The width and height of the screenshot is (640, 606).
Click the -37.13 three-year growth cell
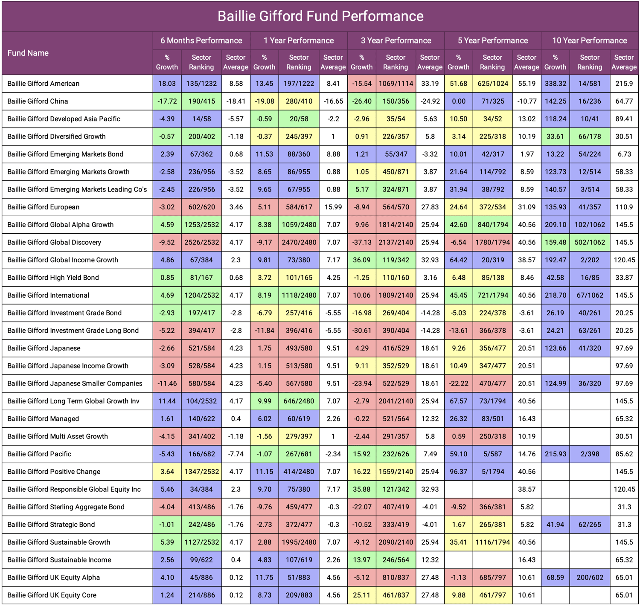click(x=362, y=242)
